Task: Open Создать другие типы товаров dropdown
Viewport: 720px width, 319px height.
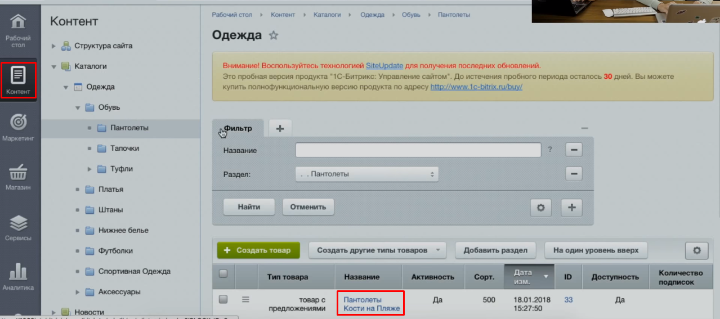Action: 377,250
